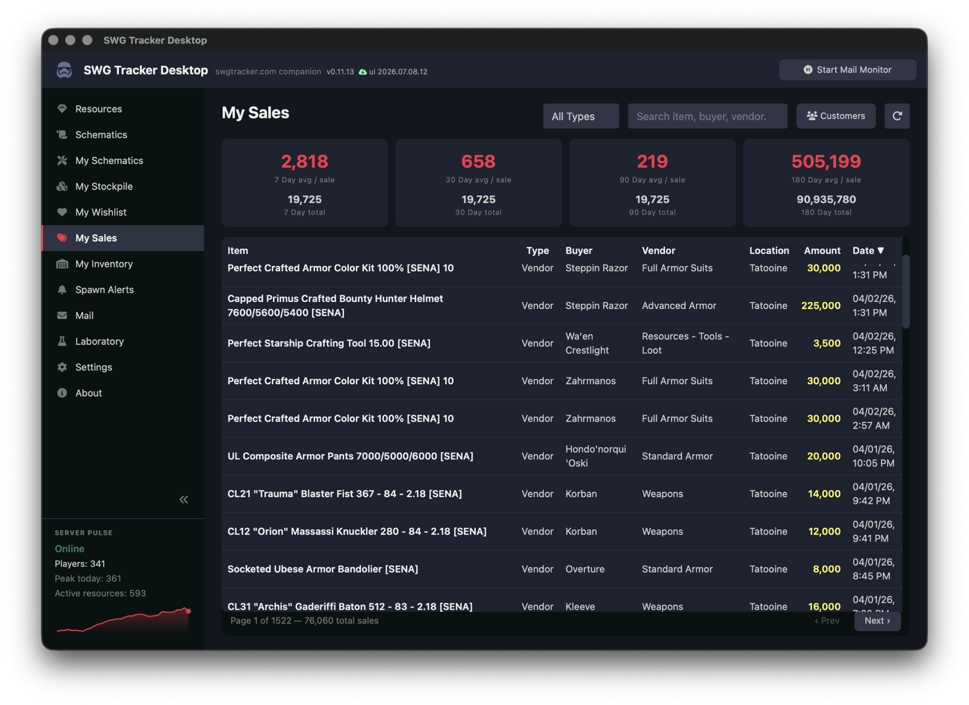Sort table by Vendor column header
This screenshot has width=969, height=705.
(658, 251)
